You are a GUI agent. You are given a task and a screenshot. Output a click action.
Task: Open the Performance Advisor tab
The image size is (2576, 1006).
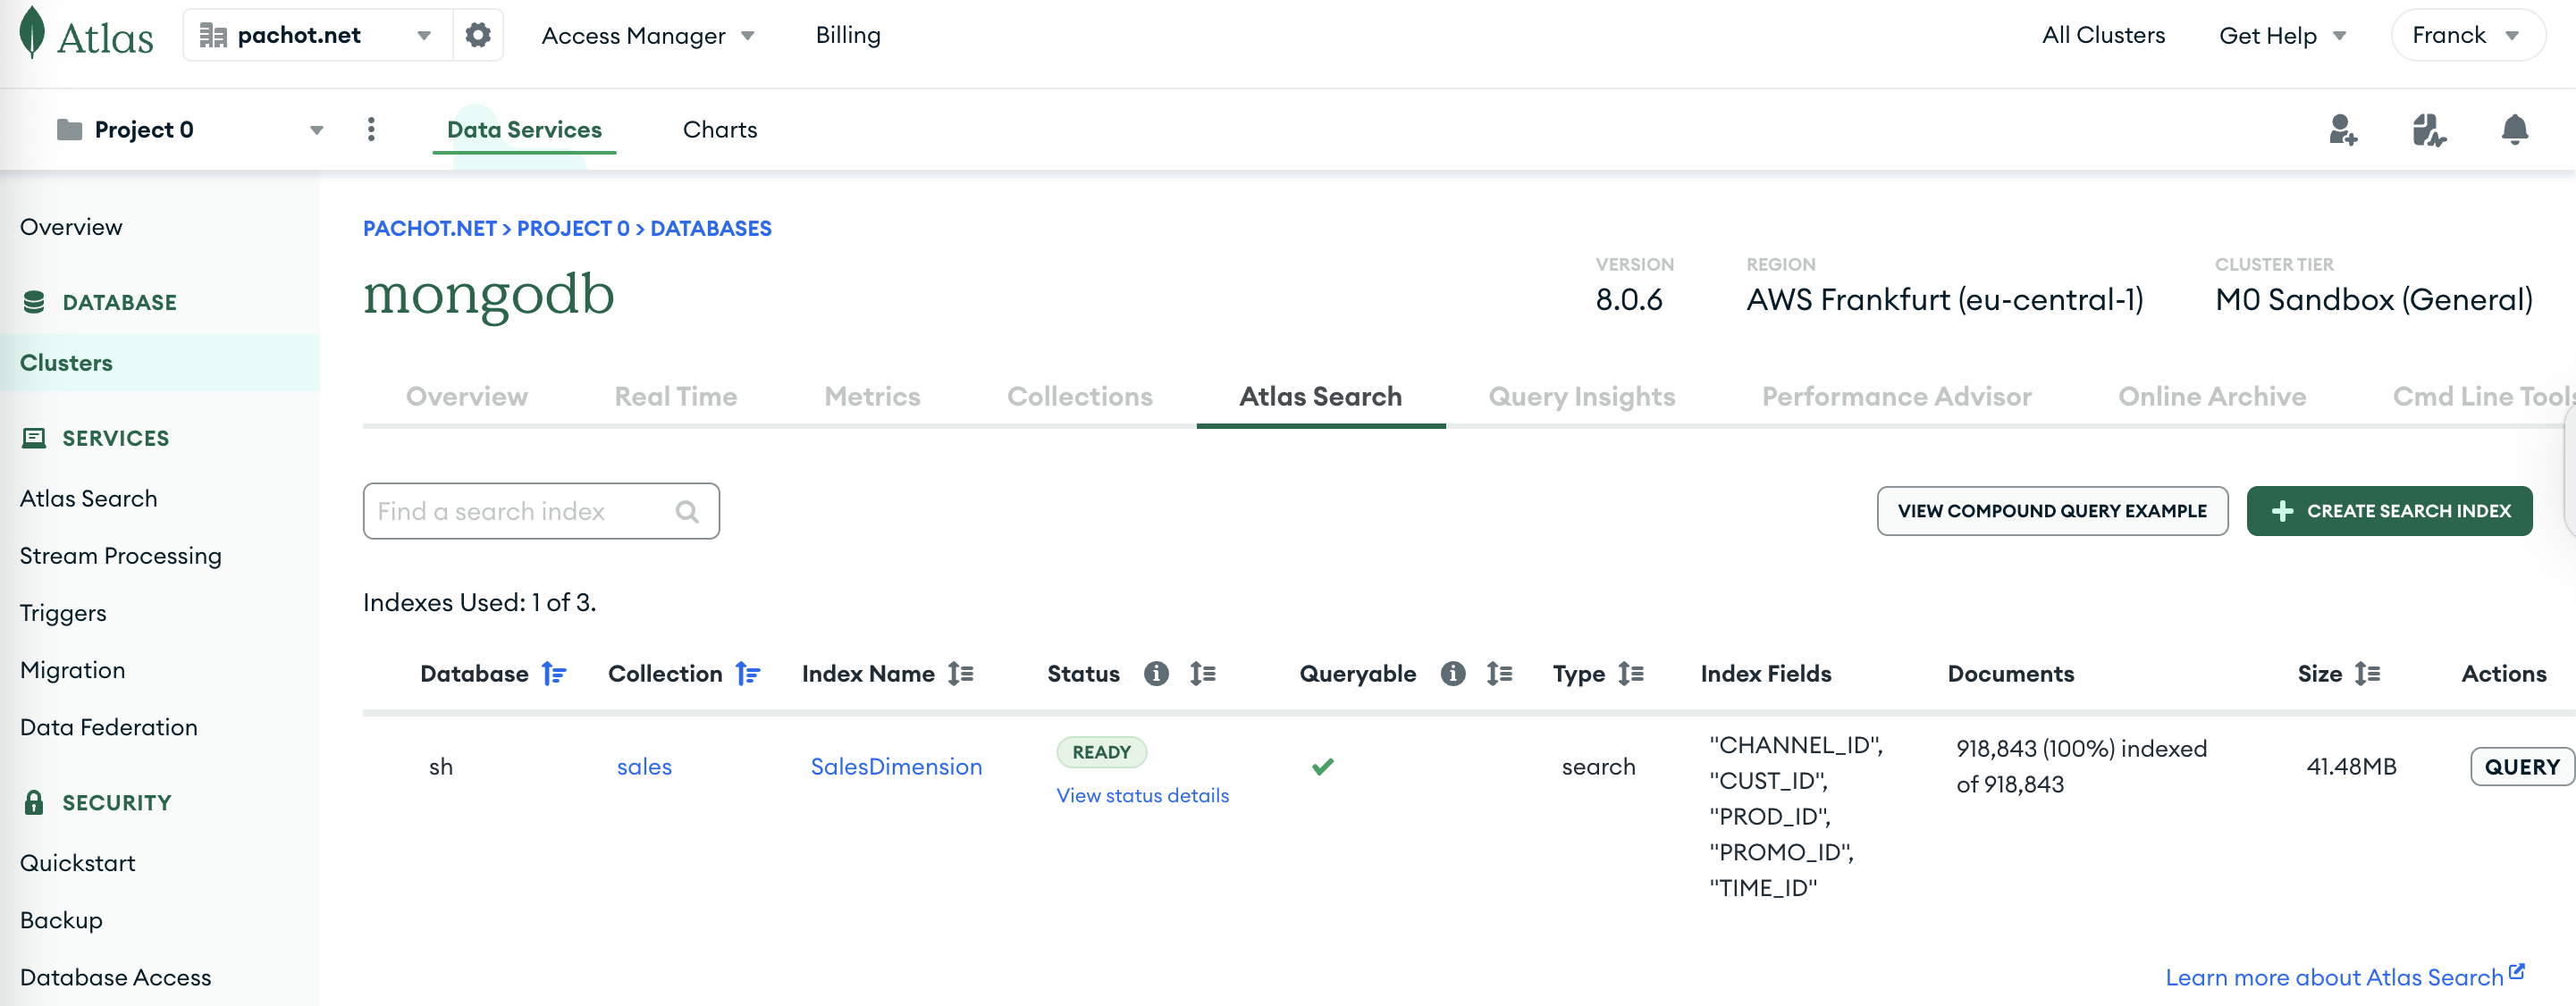tap(1896, 396)
